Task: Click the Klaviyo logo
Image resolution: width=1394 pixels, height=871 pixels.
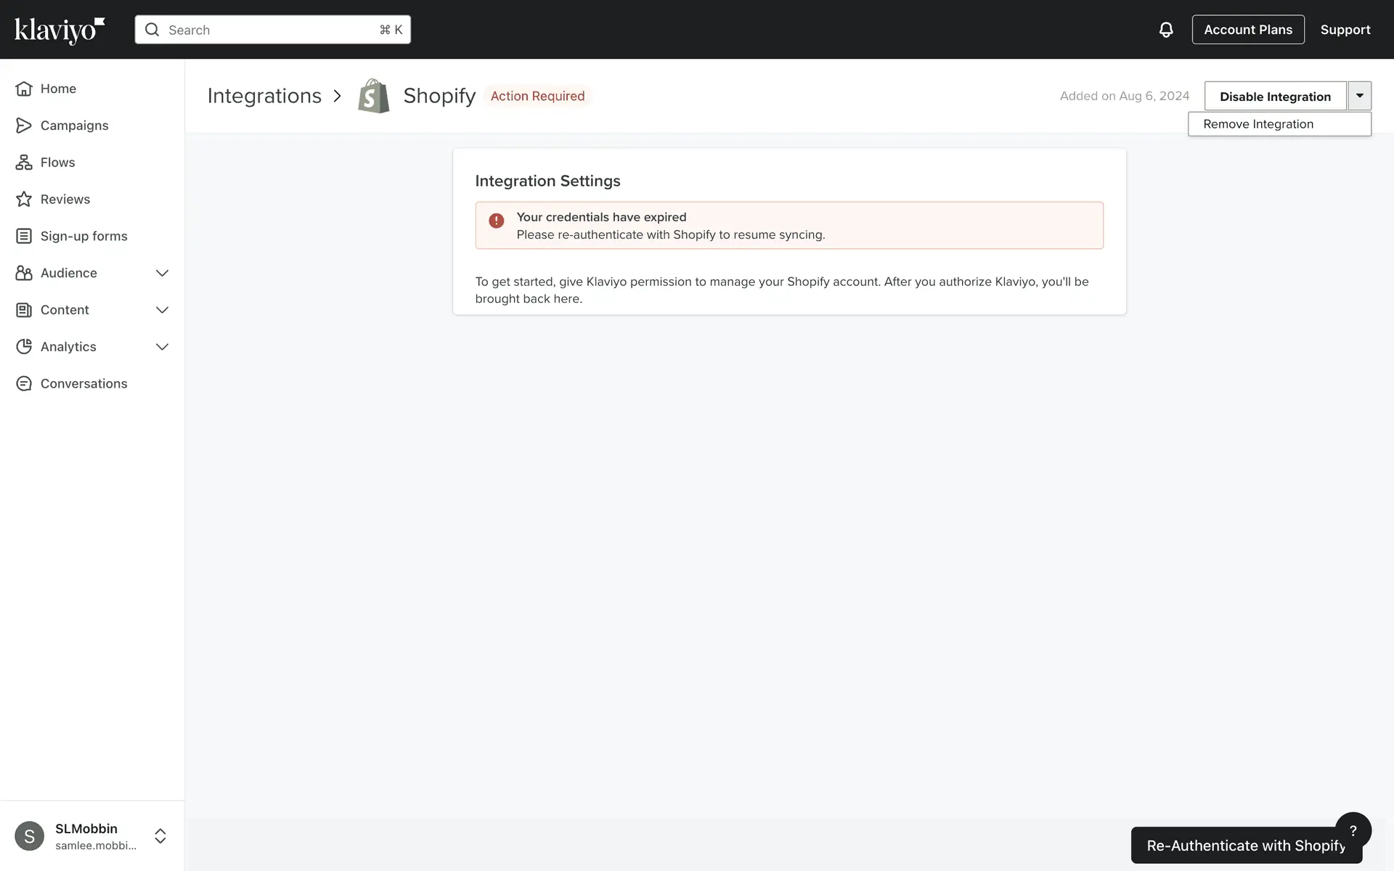Action: (60, 30)
